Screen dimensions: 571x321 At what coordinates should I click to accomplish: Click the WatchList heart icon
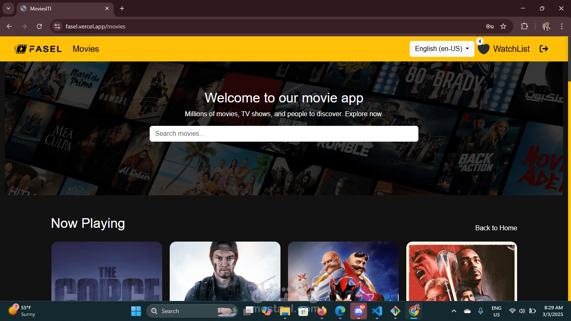[x=484, y=49]
